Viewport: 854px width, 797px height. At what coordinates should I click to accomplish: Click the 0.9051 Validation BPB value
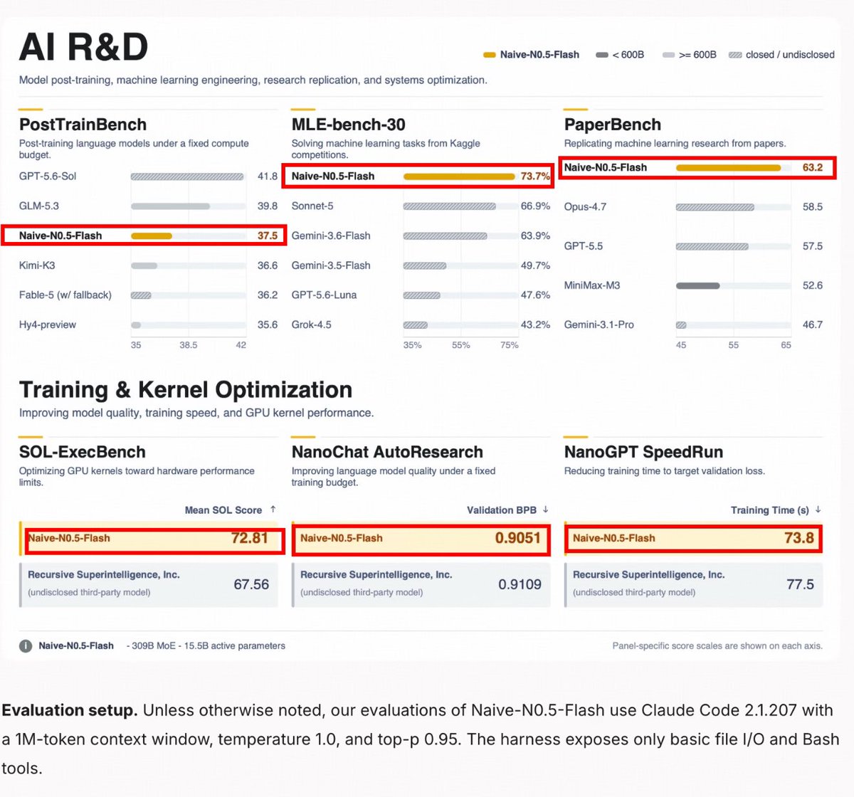pos(518,539)
